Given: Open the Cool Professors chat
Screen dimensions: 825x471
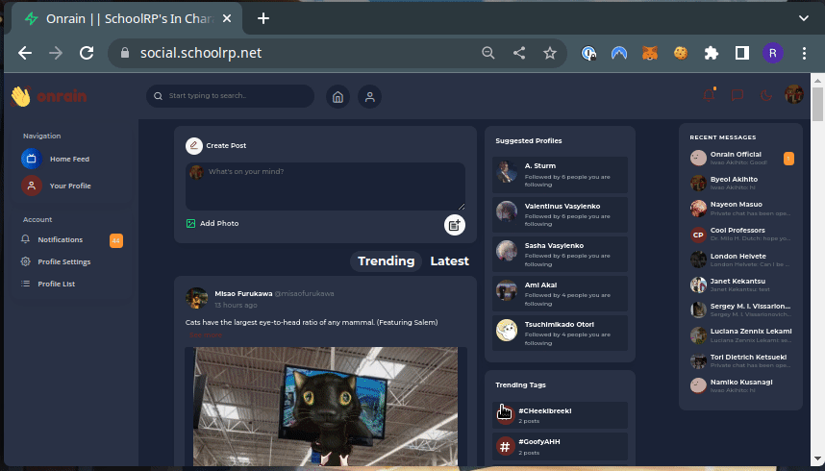Looking at the screenshot, I should 740,234.
